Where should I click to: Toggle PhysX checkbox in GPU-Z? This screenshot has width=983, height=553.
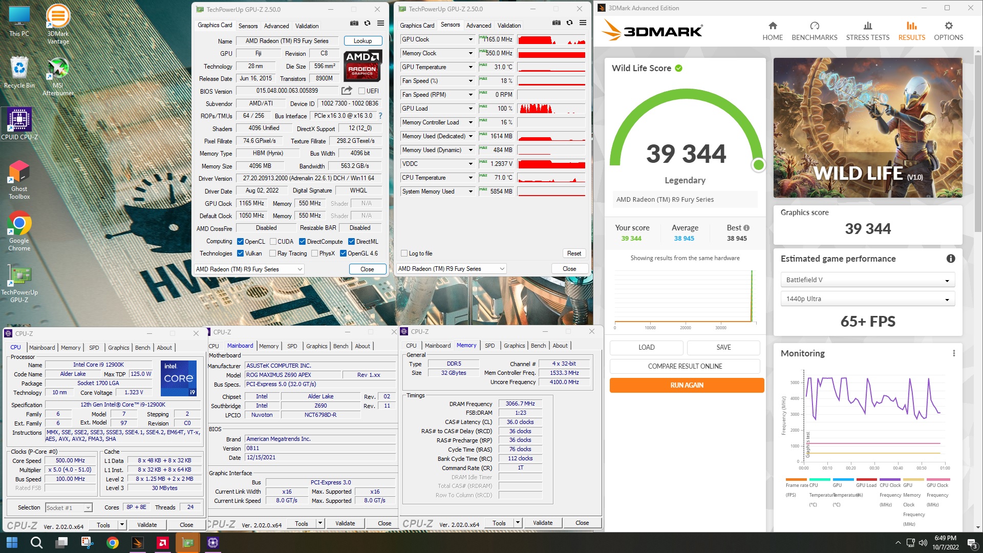point(314,253)
